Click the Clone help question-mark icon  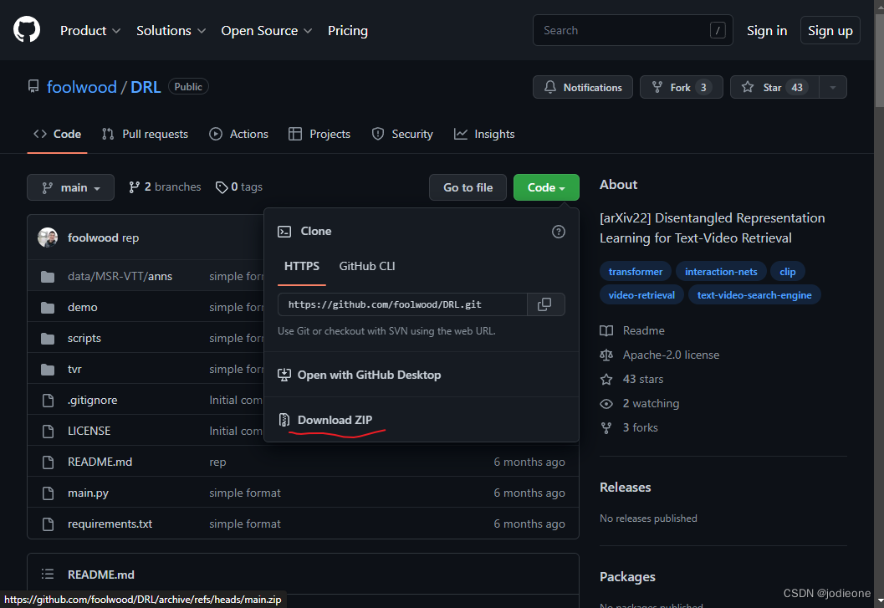558,232
